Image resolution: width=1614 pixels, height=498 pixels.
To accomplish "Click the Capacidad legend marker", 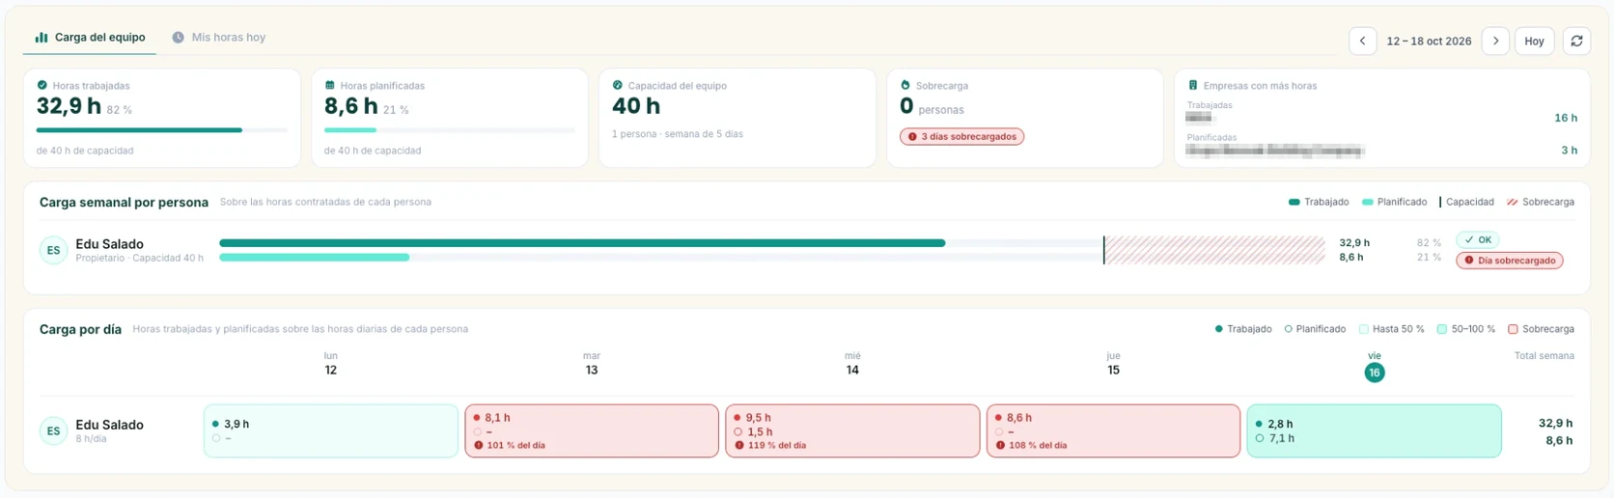I will click(1440, 202).
